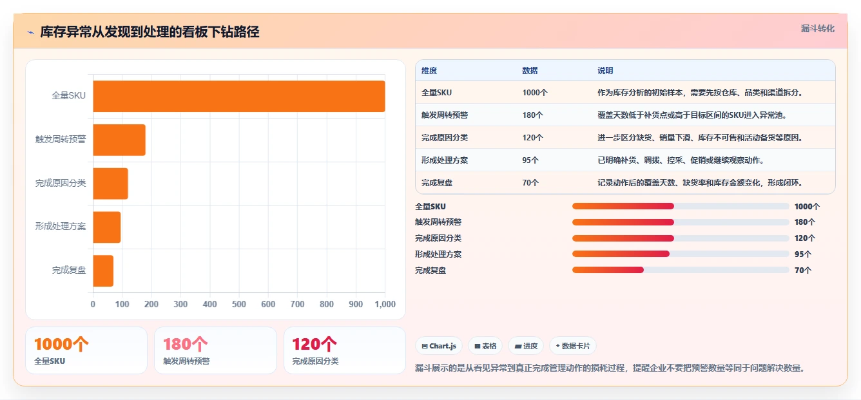
Task: Click the 120个 value in the table
Action: (532, 137)
